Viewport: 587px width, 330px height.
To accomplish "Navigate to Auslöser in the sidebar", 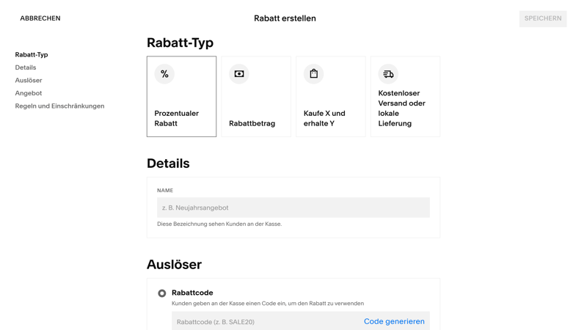I will (29, 81).
